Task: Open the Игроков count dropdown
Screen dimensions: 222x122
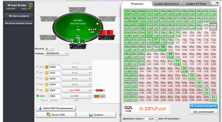Action: click(x=49, y=49)
